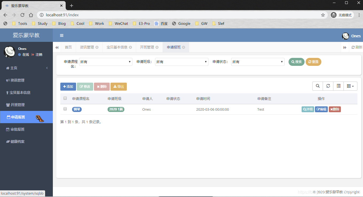The height and width of the screenshot is (197, 363).
Task: Switch to the 首页 tab
Action: coord(68,47)
